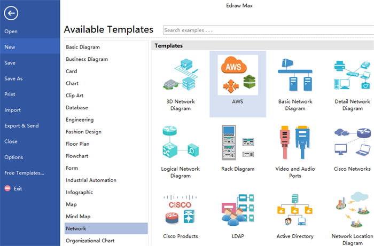
Task: Click the back arrow circle icon
Action: (x=11, y=13)
